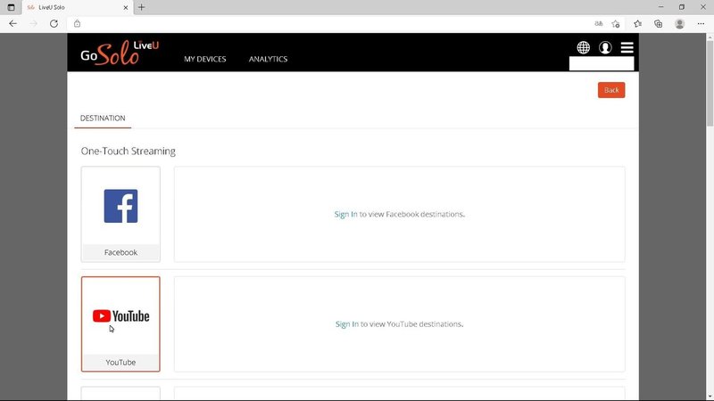Open the user account icon

(605, 47)
